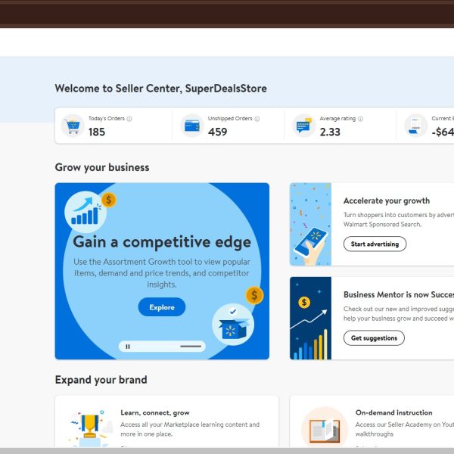The width and height of the screenshot is (454, 454).
Task: Click the carousel progress bar indicator
Action: click(191, 347)
